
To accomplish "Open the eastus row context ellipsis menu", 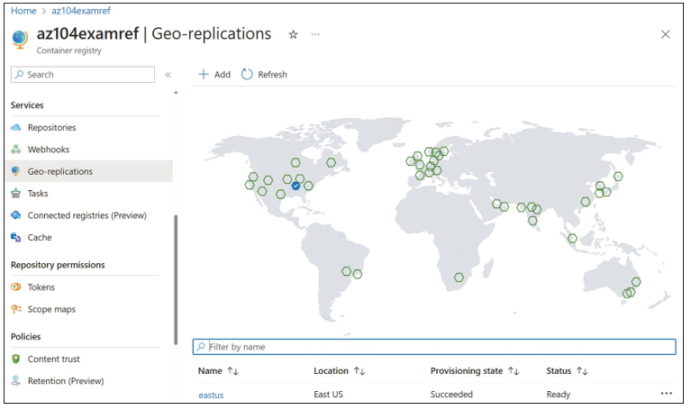I will tap(667, 393).
